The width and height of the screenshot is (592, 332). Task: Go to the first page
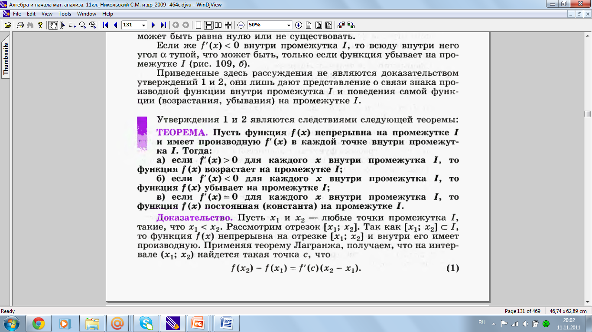coord(105,25)
